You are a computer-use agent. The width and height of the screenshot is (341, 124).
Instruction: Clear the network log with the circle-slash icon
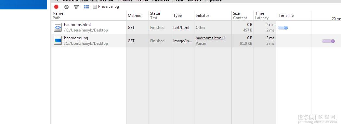tap(67, 7)
